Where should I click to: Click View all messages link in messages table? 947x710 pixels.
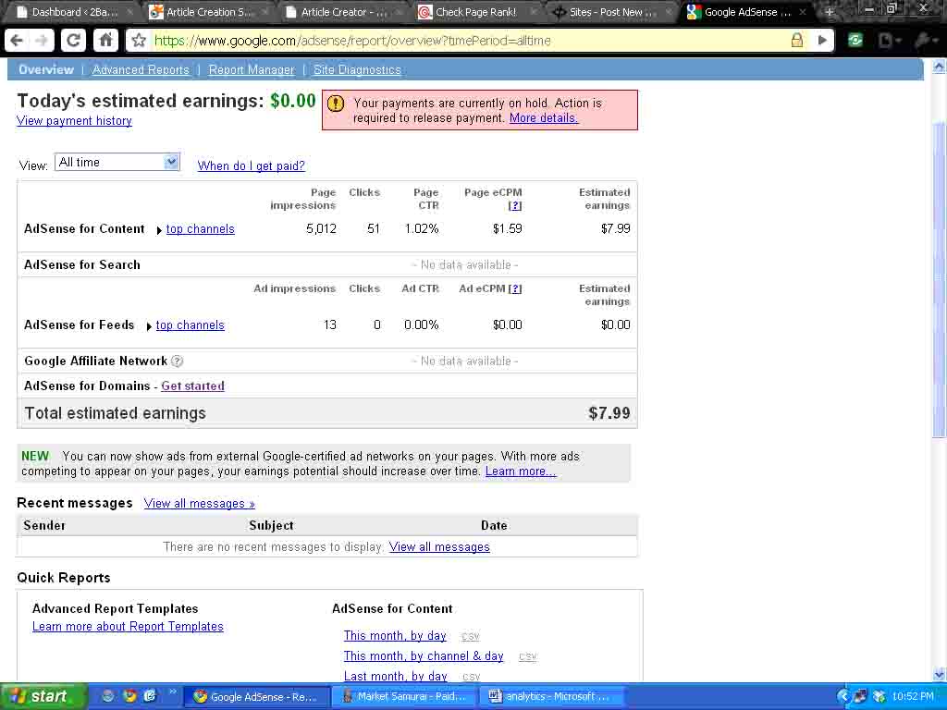click(439, 546)
